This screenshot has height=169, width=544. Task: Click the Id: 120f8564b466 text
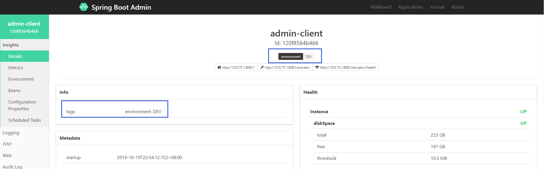[296, 43]
